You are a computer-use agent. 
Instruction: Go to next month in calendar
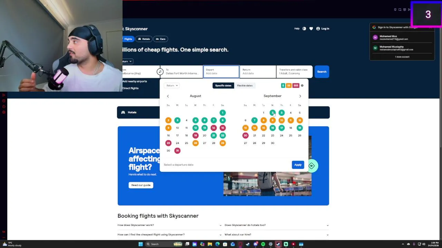click(300, 96)
